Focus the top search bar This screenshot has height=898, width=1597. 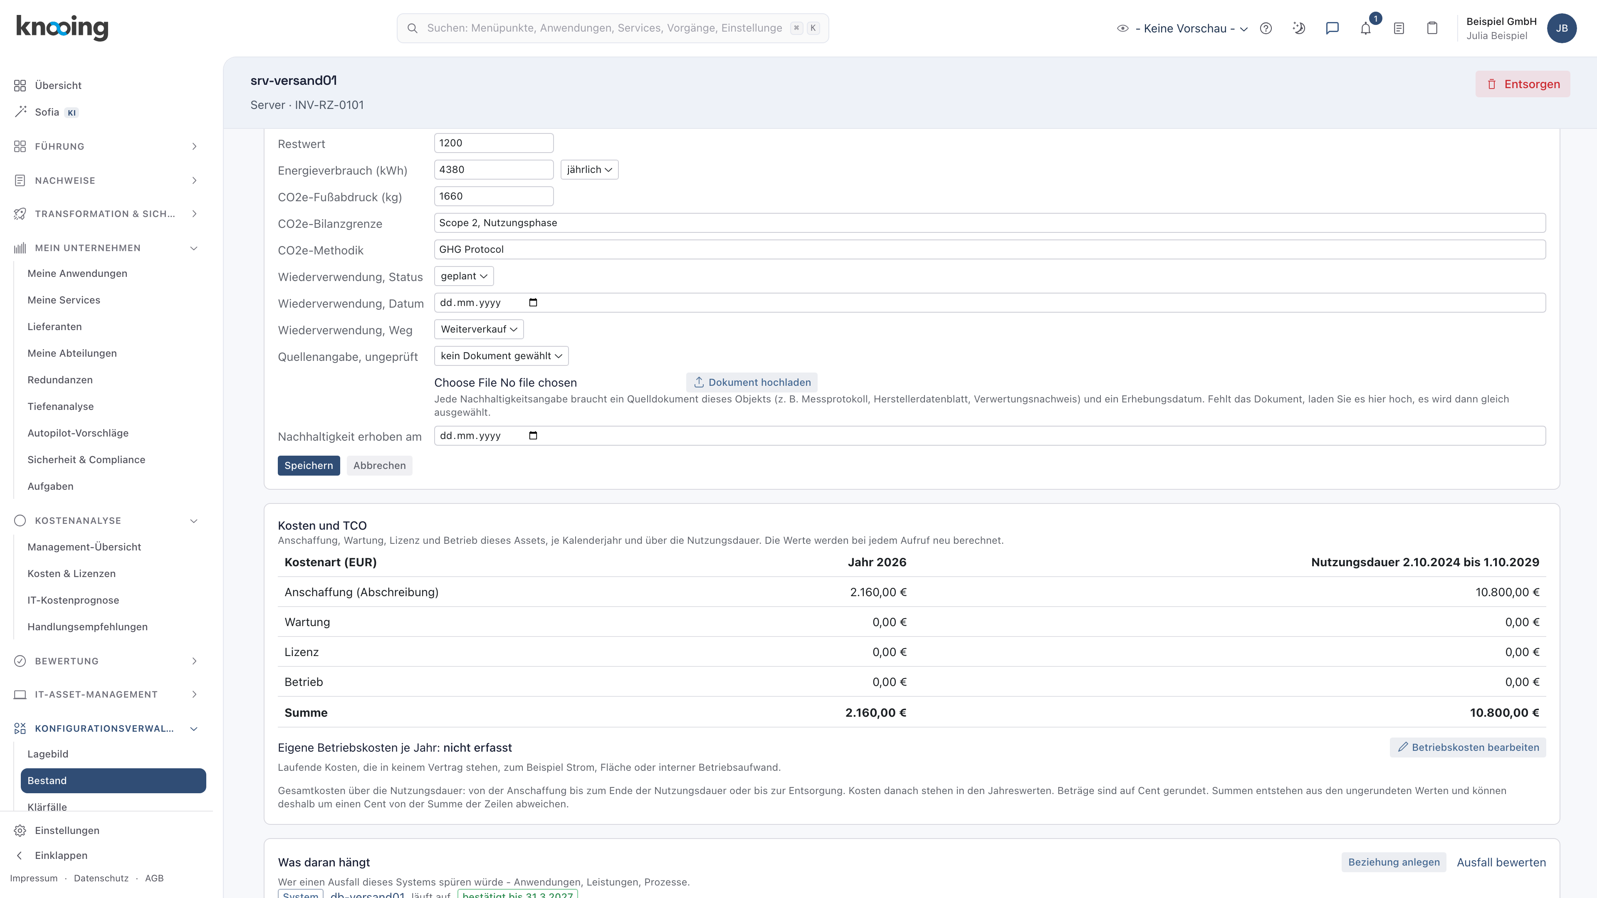click(x=613, y=29)
